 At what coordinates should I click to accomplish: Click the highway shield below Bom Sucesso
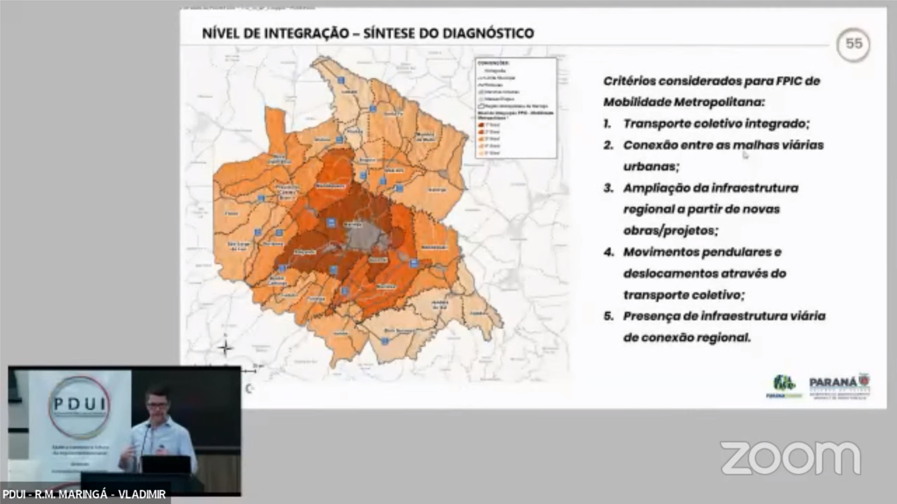pos(385,341)
